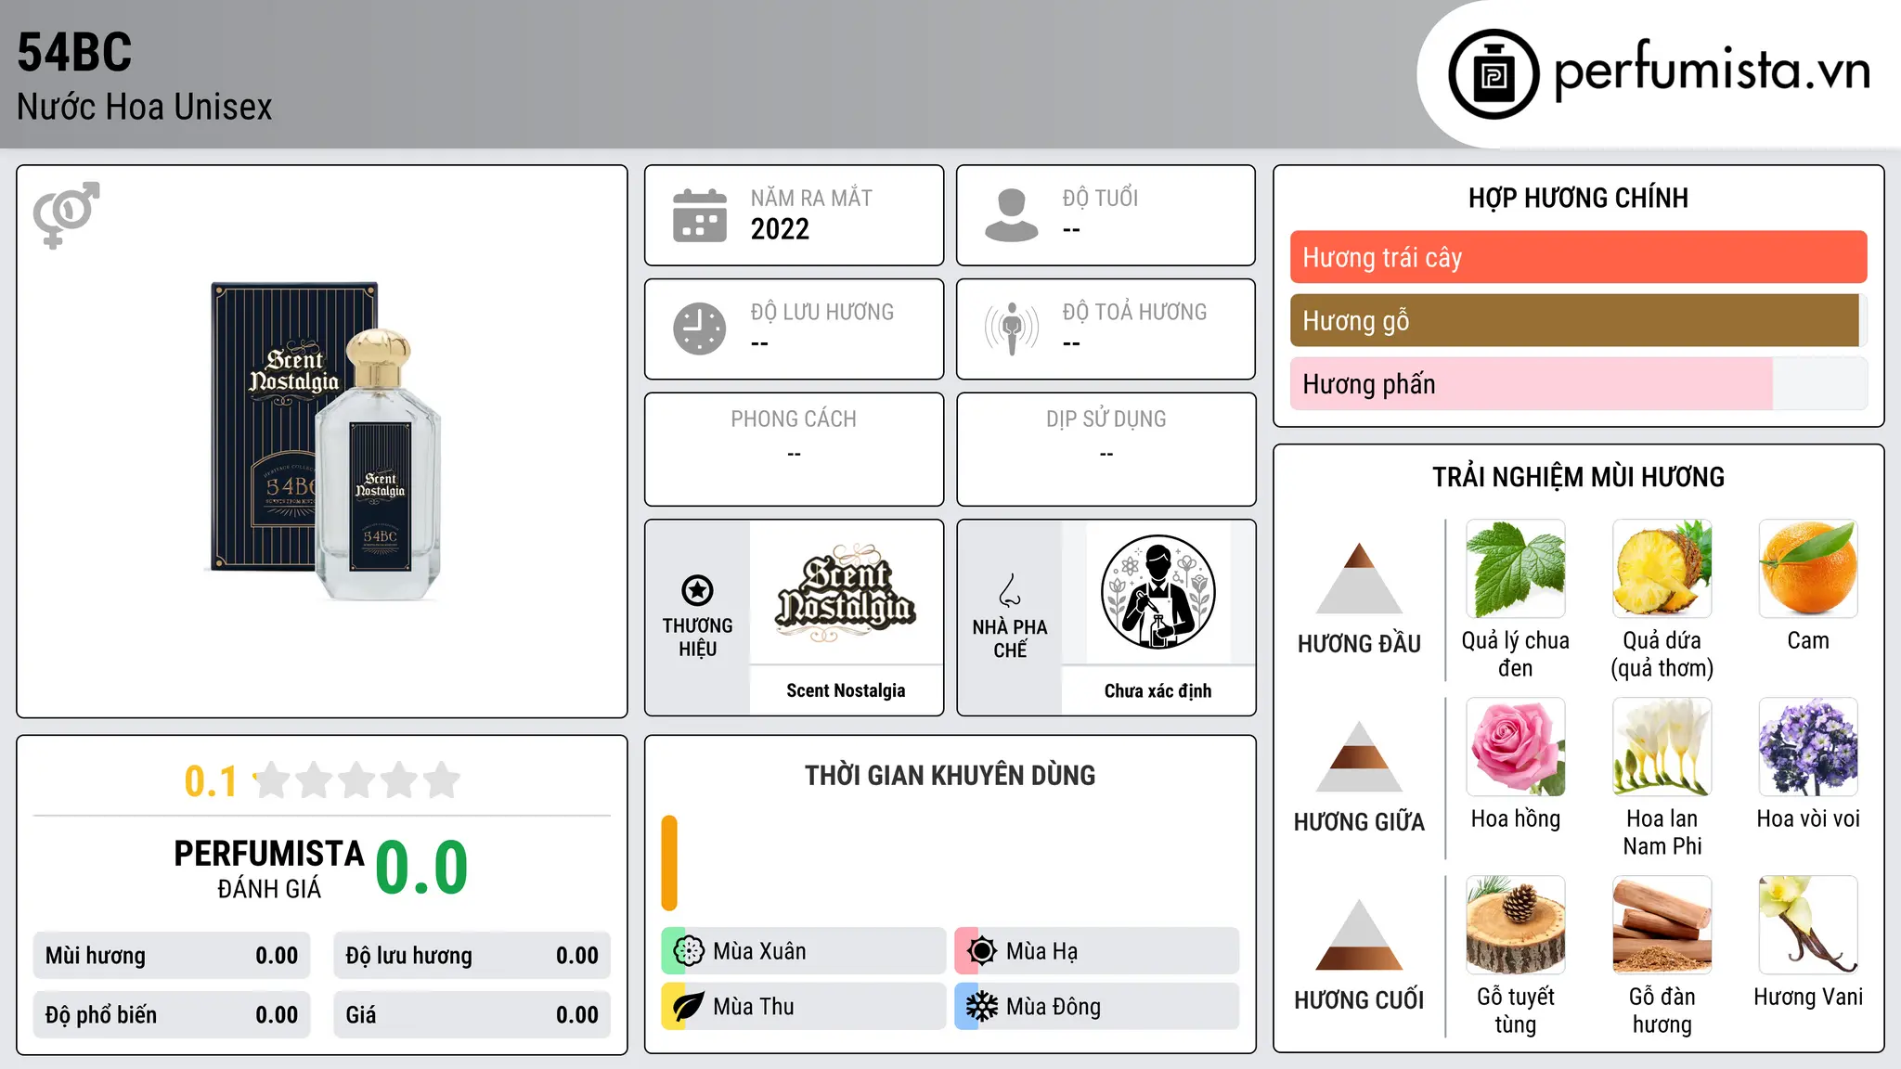Select the Hương trái cây accord bar
The height and width of the screenshot is (1069, 1901).
point(1578,257)
